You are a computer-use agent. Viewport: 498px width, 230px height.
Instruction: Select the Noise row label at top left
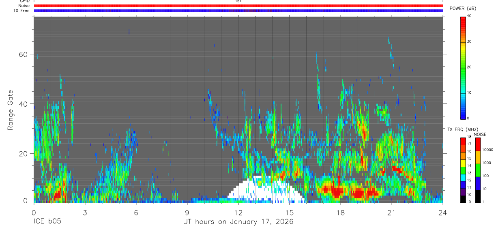point(24,6)
